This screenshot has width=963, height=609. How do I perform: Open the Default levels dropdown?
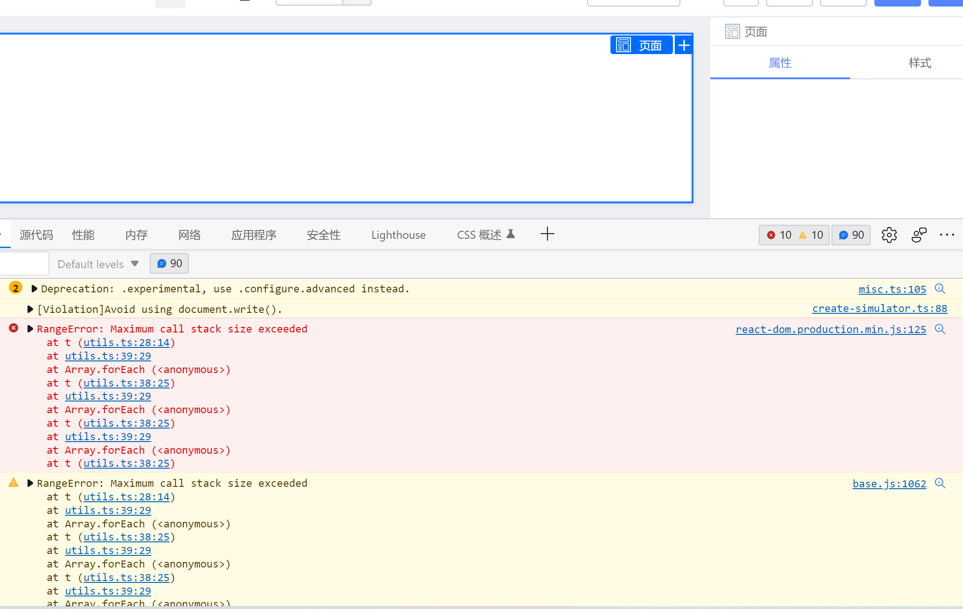(97, 263)
